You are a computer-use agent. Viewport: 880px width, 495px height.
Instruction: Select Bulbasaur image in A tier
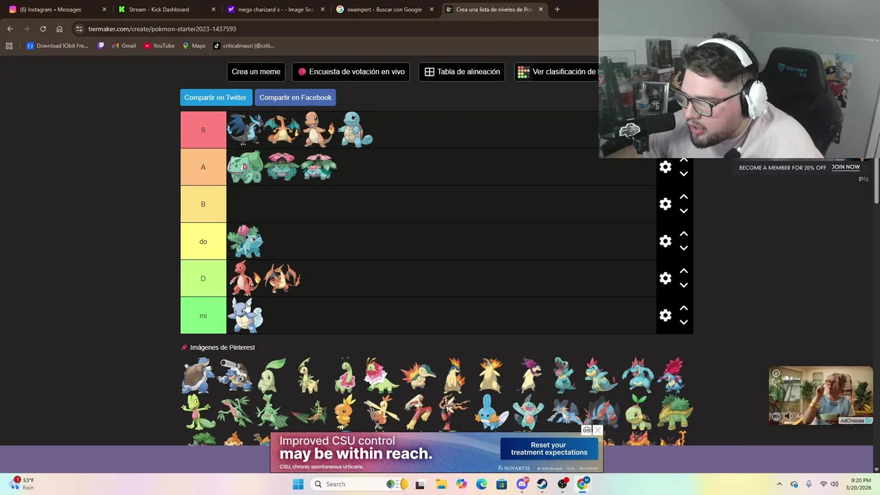(x=245, y=167)
